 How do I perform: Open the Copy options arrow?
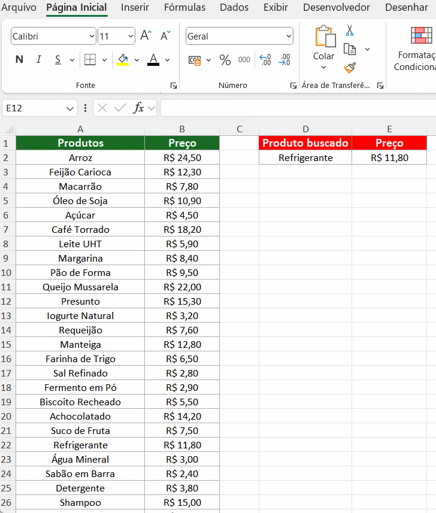point(367,50)
